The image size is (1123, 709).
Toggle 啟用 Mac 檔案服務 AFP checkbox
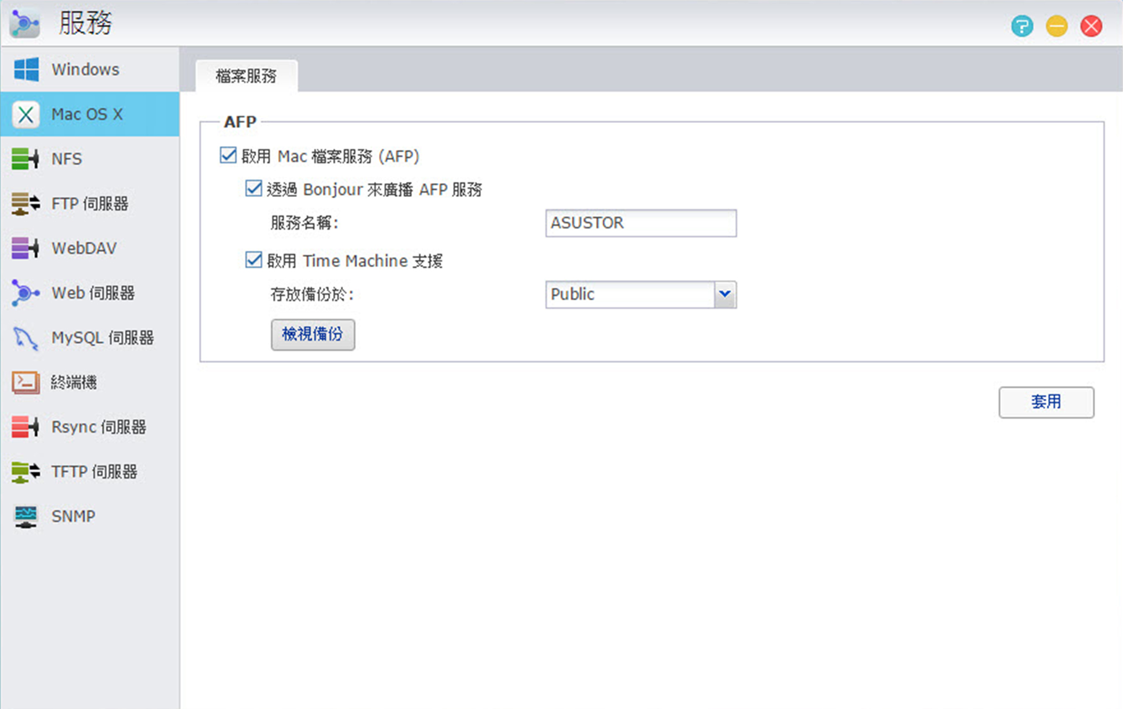(x=228, y=156)
